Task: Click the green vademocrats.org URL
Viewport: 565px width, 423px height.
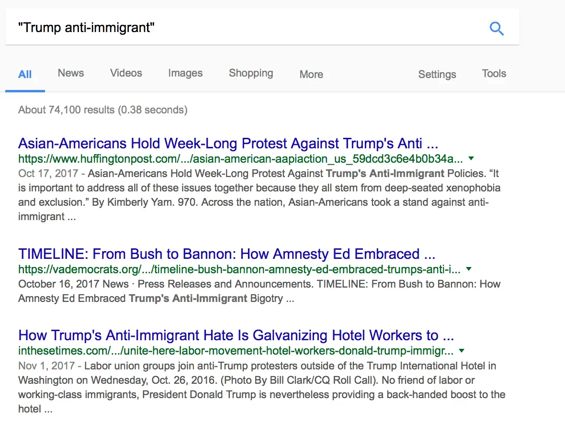Action: (239, 269)
